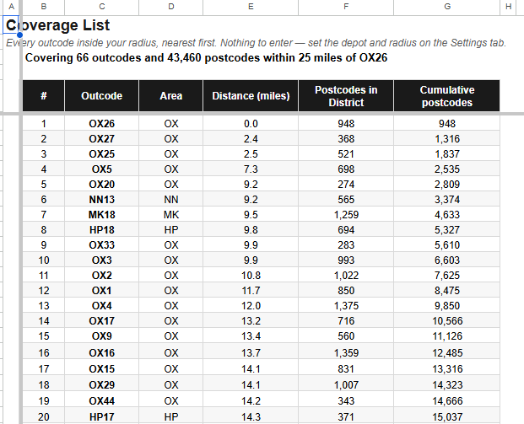
Task: Click the 1,007 postcodes cell
Action: coord(346,385)
